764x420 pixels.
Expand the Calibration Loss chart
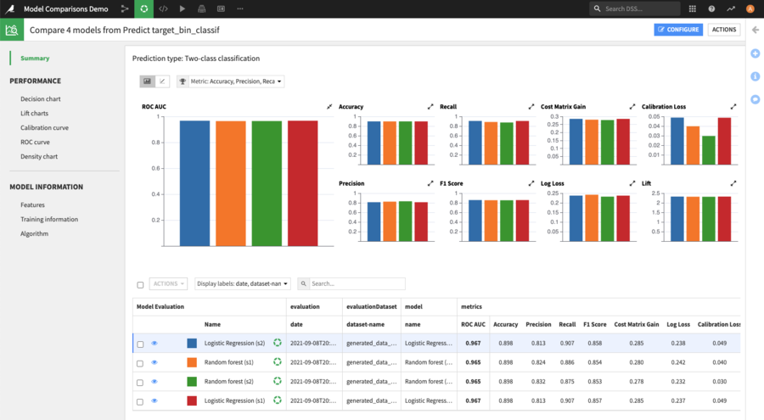[733, 106]
